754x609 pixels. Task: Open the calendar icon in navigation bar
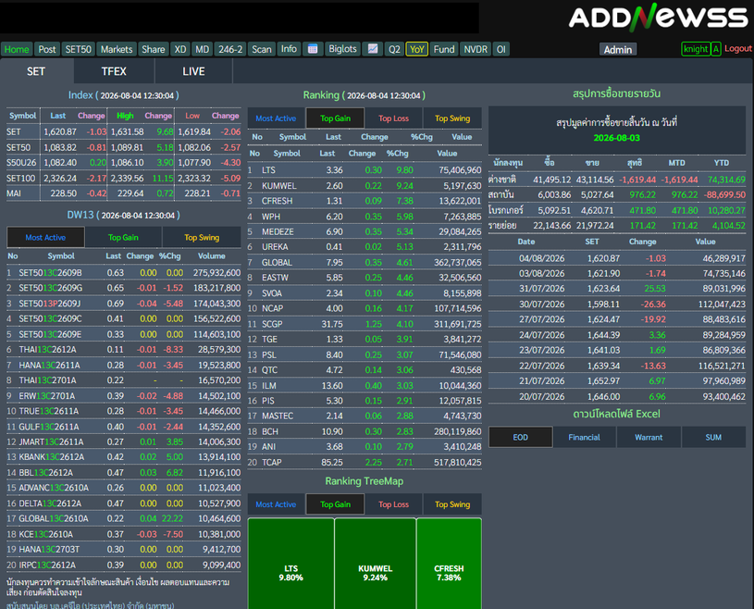point(313,49)
